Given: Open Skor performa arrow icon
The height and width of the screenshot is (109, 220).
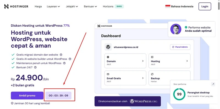Looking at the screenshot, I should [x=213, y=84].
